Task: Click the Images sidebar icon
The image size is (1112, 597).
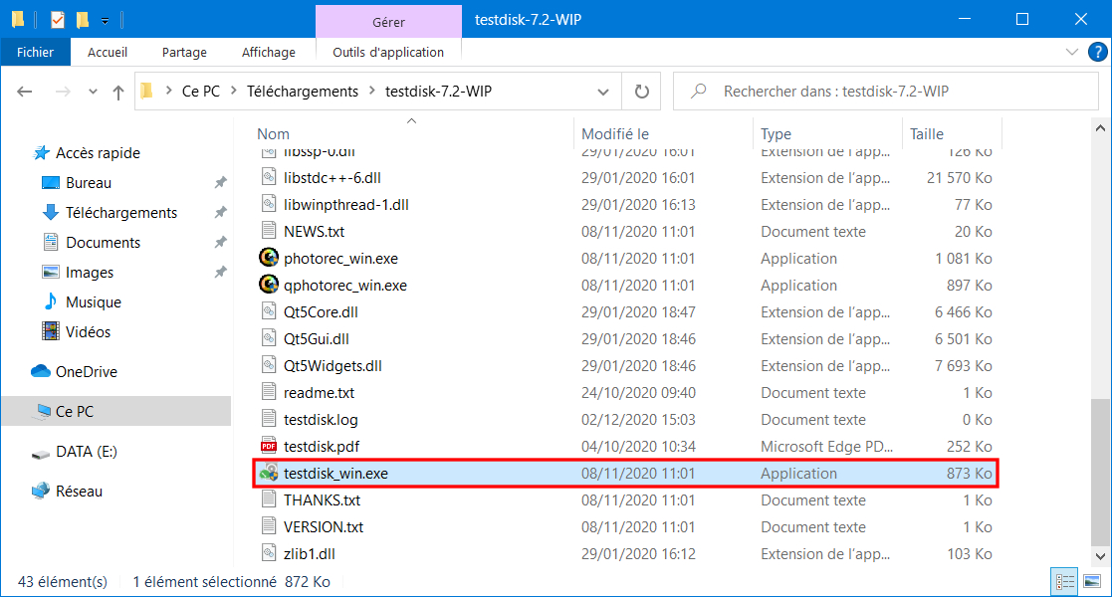Action: pos(51,273)
